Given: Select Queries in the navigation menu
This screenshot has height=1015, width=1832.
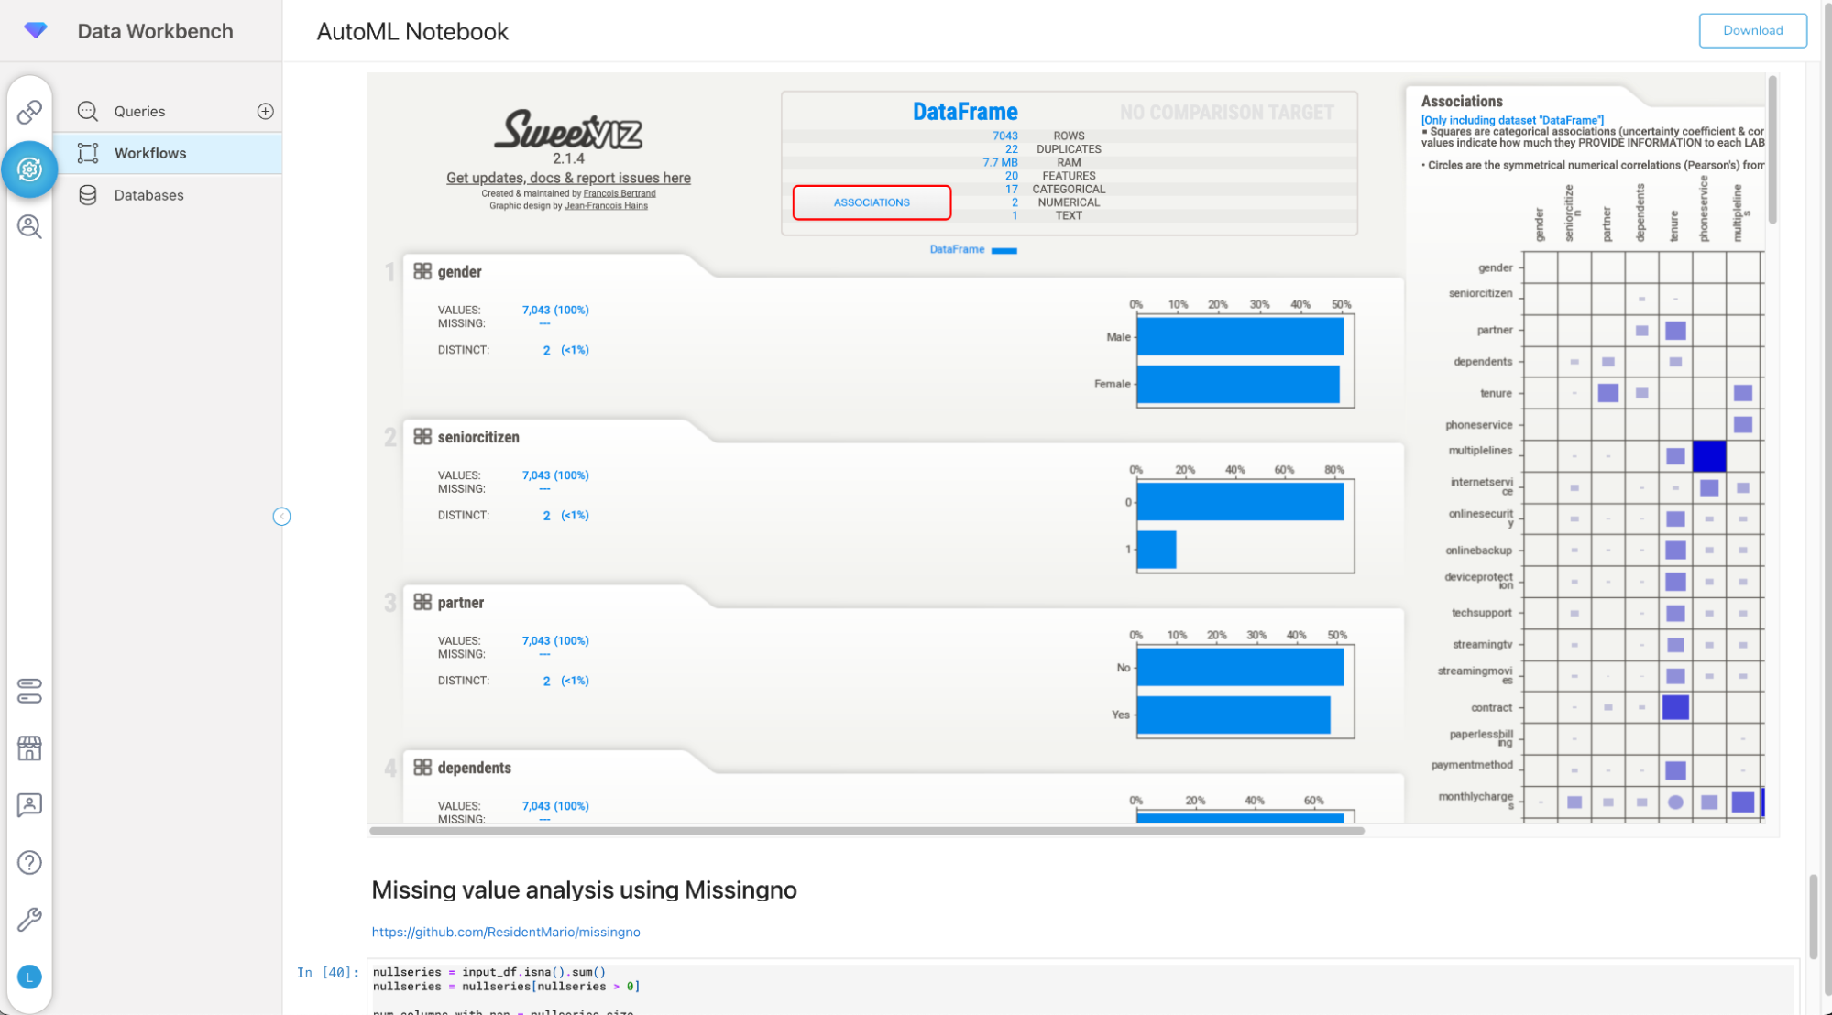Looking at the screenshot, I should (139, 111).
